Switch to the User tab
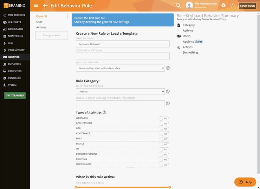Viewport: 260px width, 189px height. point(39,22)
